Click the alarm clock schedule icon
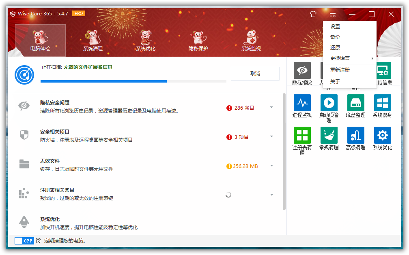Image resolution: width=409 pixels, height=255 pixels. (38, 241)
